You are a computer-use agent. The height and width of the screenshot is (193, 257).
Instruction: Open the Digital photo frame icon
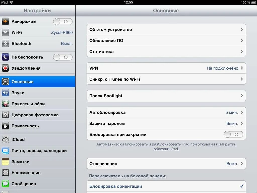tap(5, 115)
